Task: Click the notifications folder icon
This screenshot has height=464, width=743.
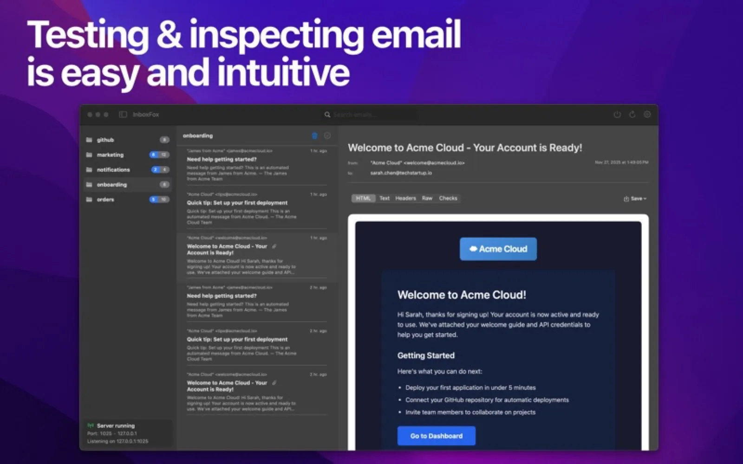Action: pyautogui.click(x=89, y=169)
